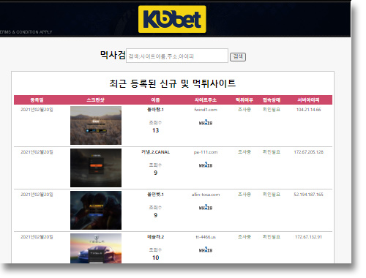
Task: Open the Tesla car screenshot thumbnail
Action: pos(96,248)
